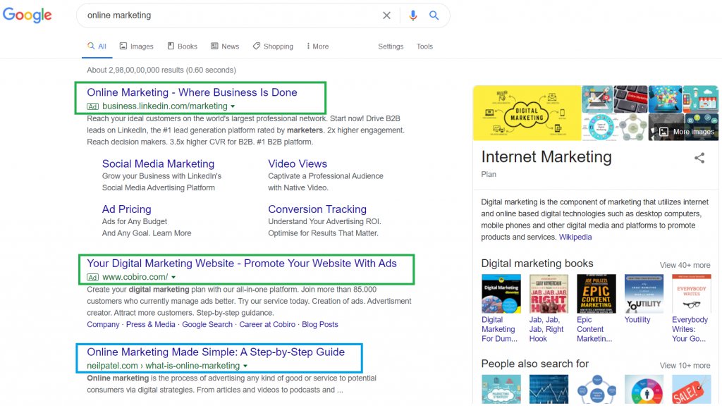The image size is (722, 408).
Task: Expand the www.cobiro.com ad URL dropdown arrow
Action: [x=173, y=278]
